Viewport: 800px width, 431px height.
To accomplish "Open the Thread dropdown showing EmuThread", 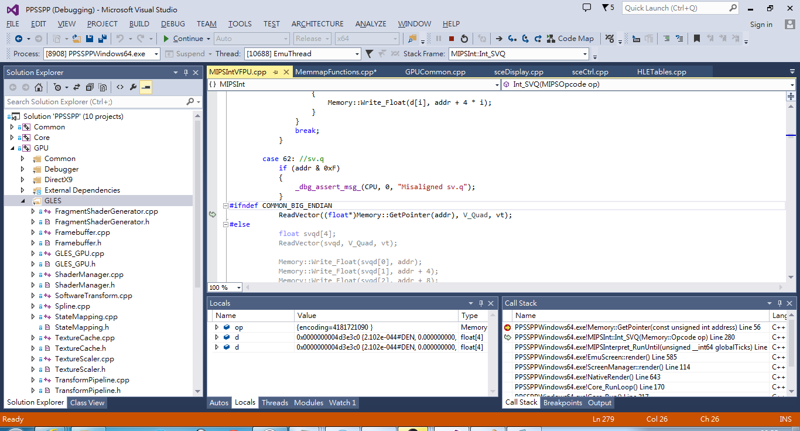I will pos(357,54).
